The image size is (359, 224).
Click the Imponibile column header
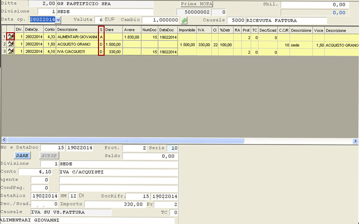coord(187,30)
